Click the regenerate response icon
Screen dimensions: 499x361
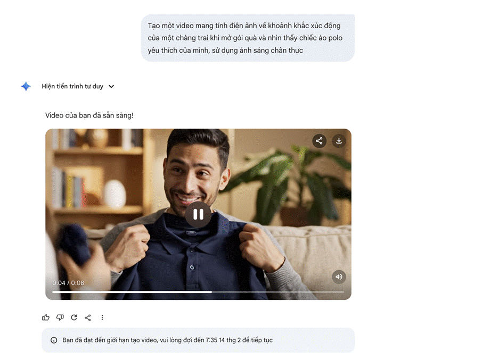click(x=74, y=317)
